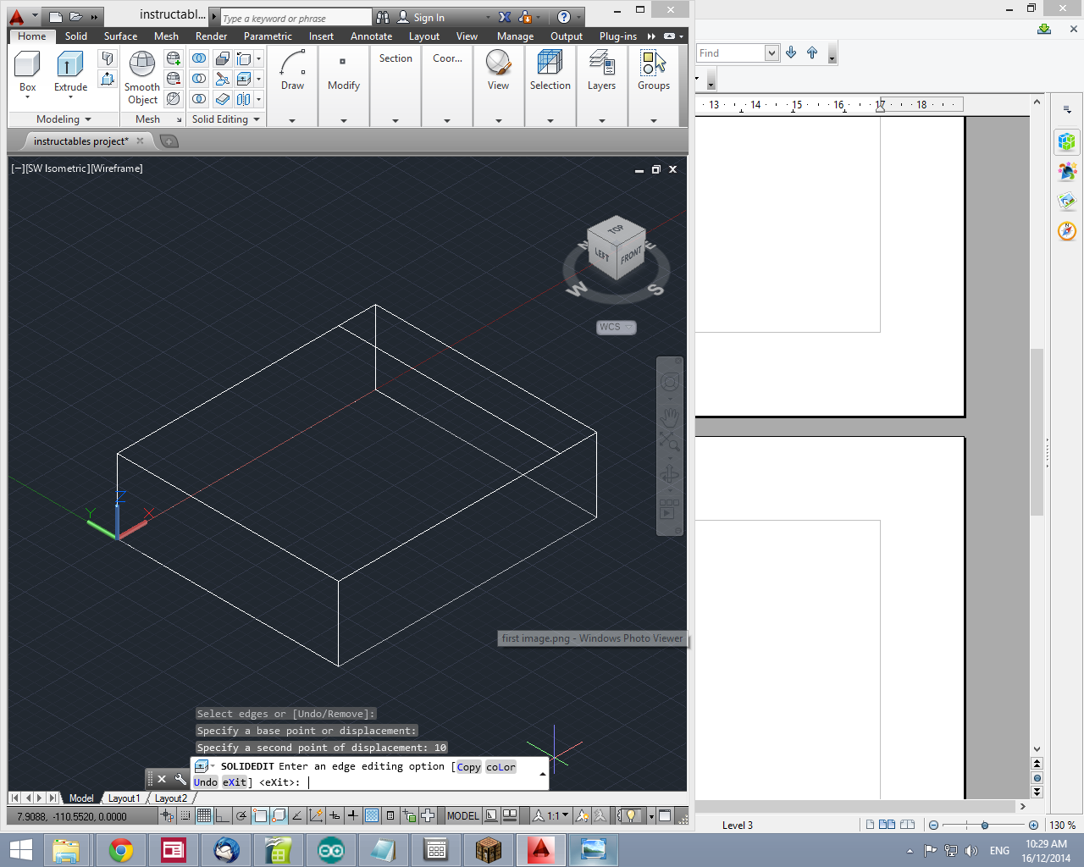Toggle Snap mode on the status bar
Viewport: 1084px width, 867px height.
pos(185,815)
